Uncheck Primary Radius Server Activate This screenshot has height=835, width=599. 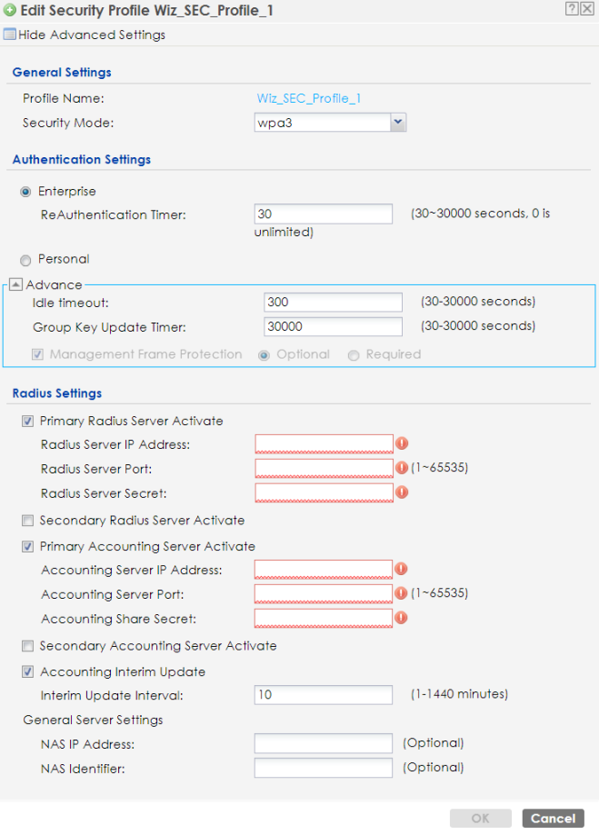(28, 422)
